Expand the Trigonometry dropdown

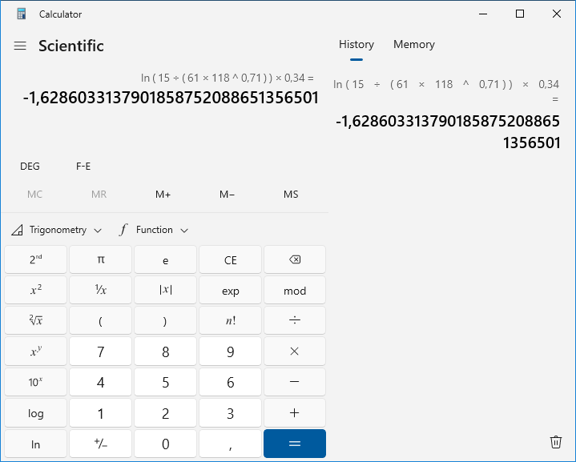(x=58, y=230)
